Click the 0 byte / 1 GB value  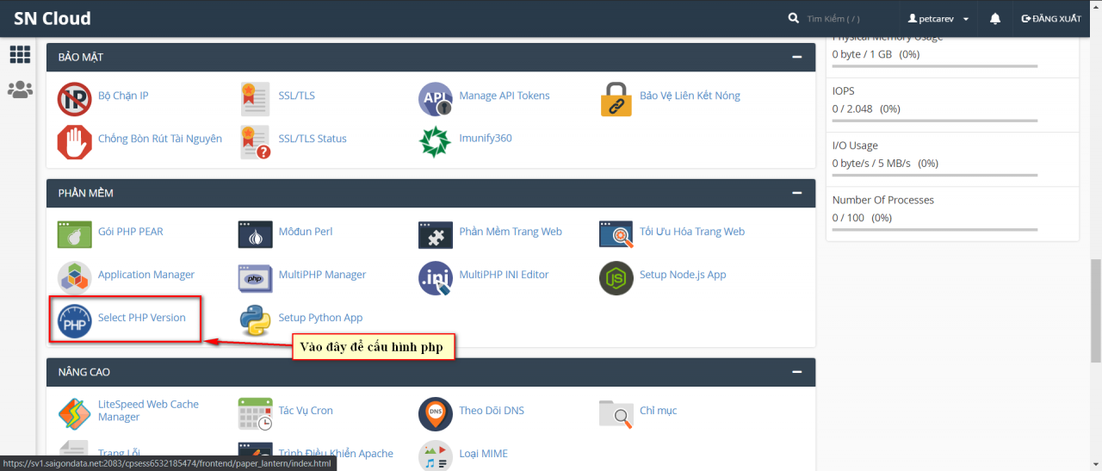point(863,54)
